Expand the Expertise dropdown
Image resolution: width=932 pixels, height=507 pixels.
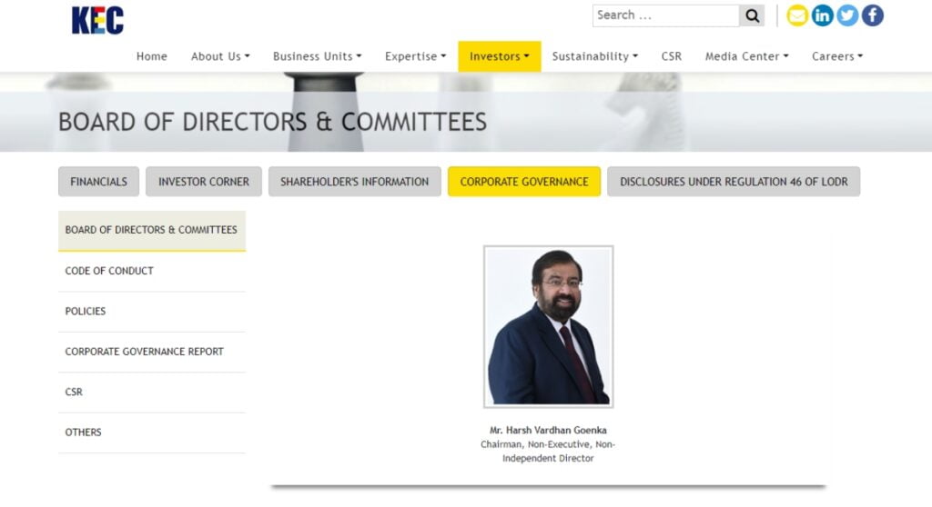[415, 56]
